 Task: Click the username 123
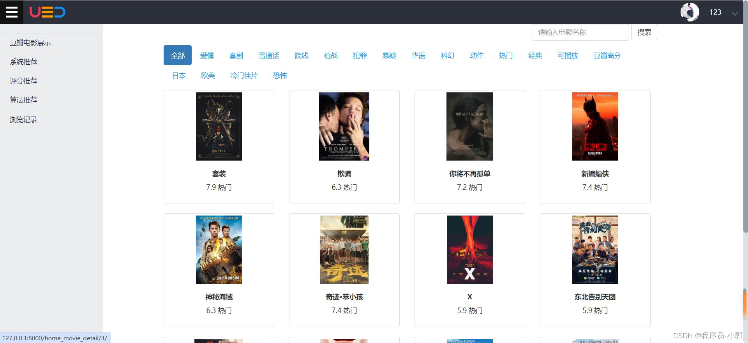coord(715,12)
